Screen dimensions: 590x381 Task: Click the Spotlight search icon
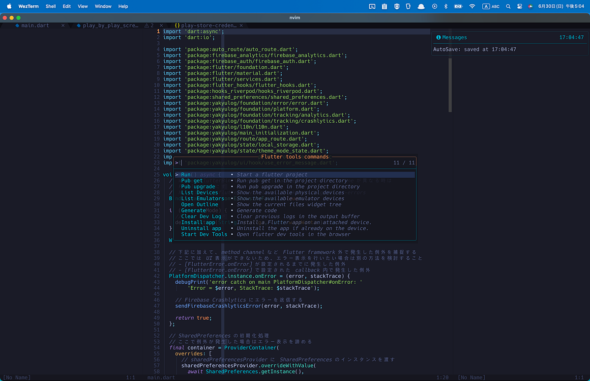[508, 6]
